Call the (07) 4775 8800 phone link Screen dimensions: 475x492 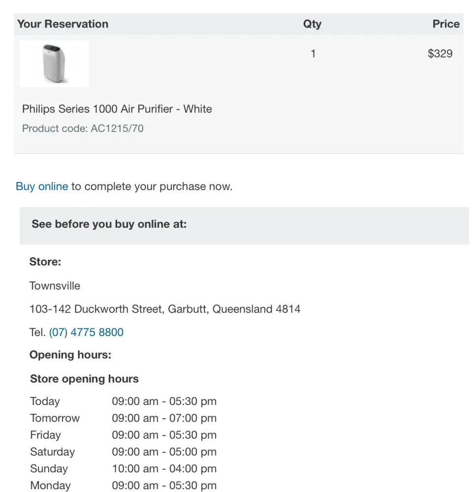click(86, 332)
